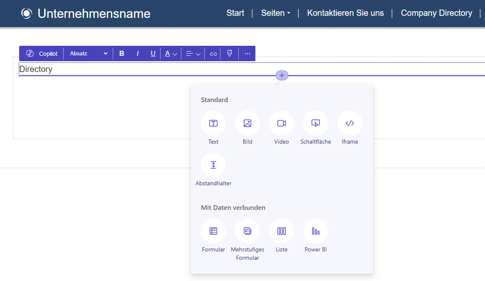Open the font color picker
485x281 pixels.
(x=171, y=53)
